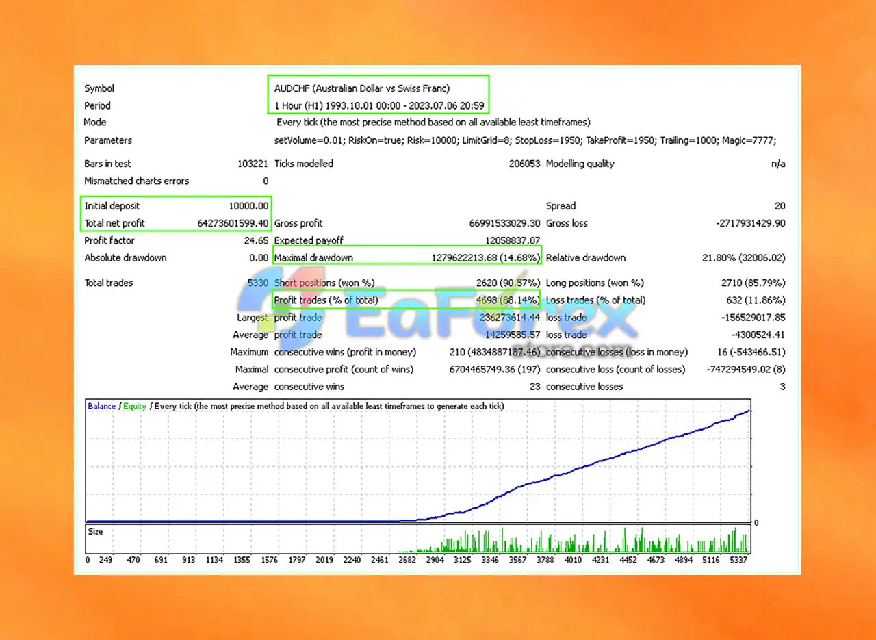The height and width of the screenshot is (640, 876).
Task: Click the Maximal drawdown highlighted value
Action: click(485, 258)
